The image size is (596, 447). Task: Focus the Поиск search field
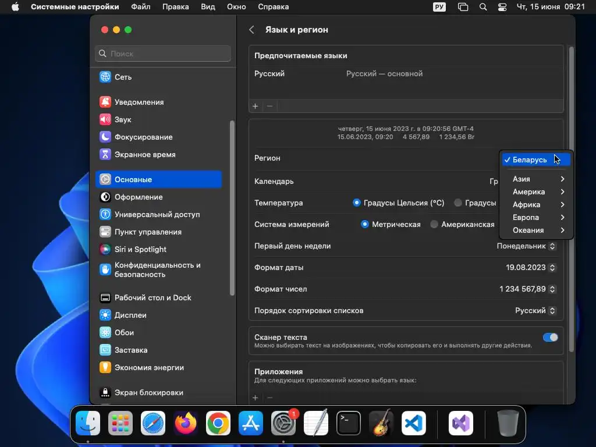tap(163, 54)
